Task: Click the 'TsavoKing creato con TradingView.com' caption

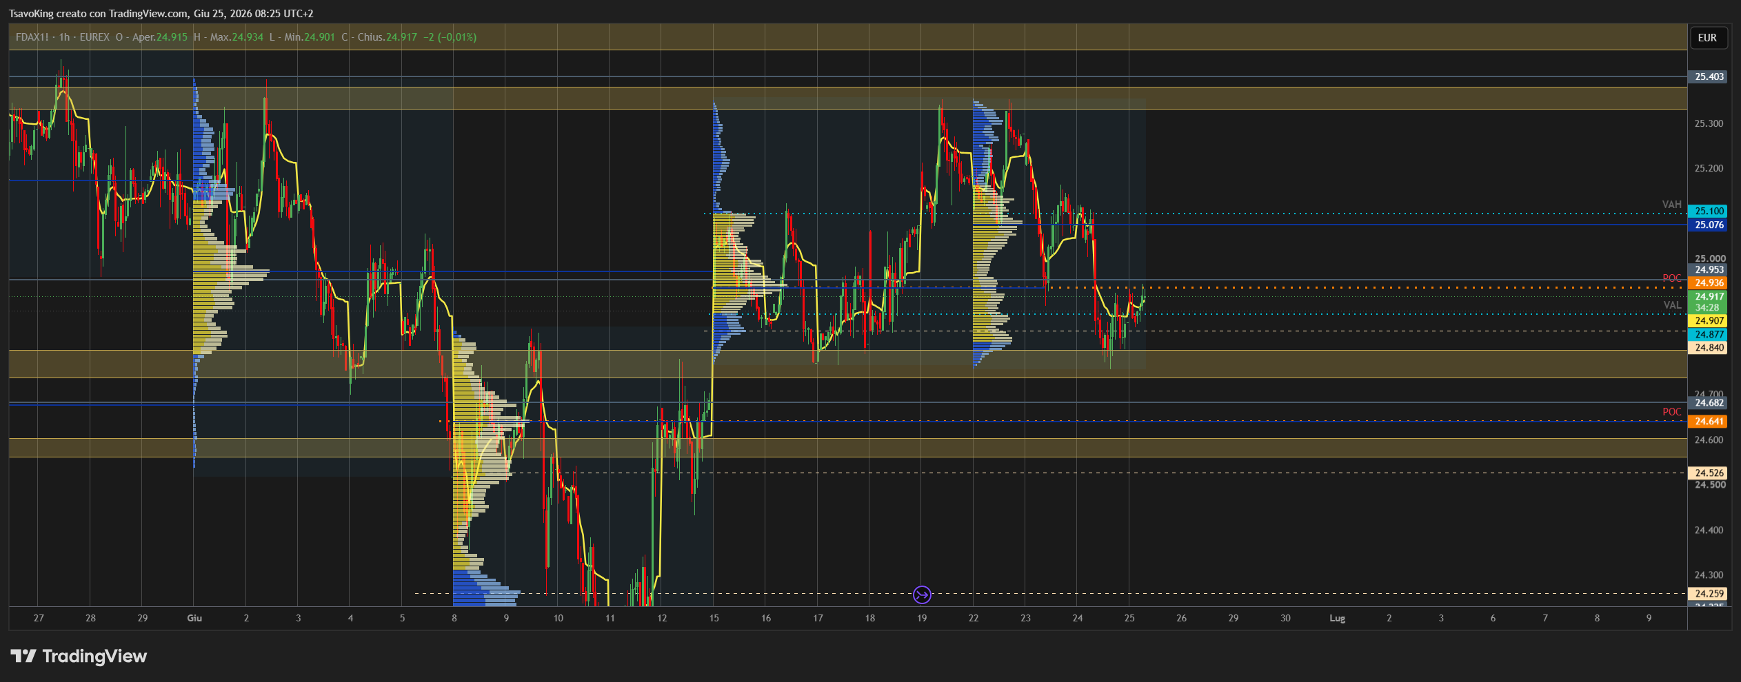Action: coord(98,14)
